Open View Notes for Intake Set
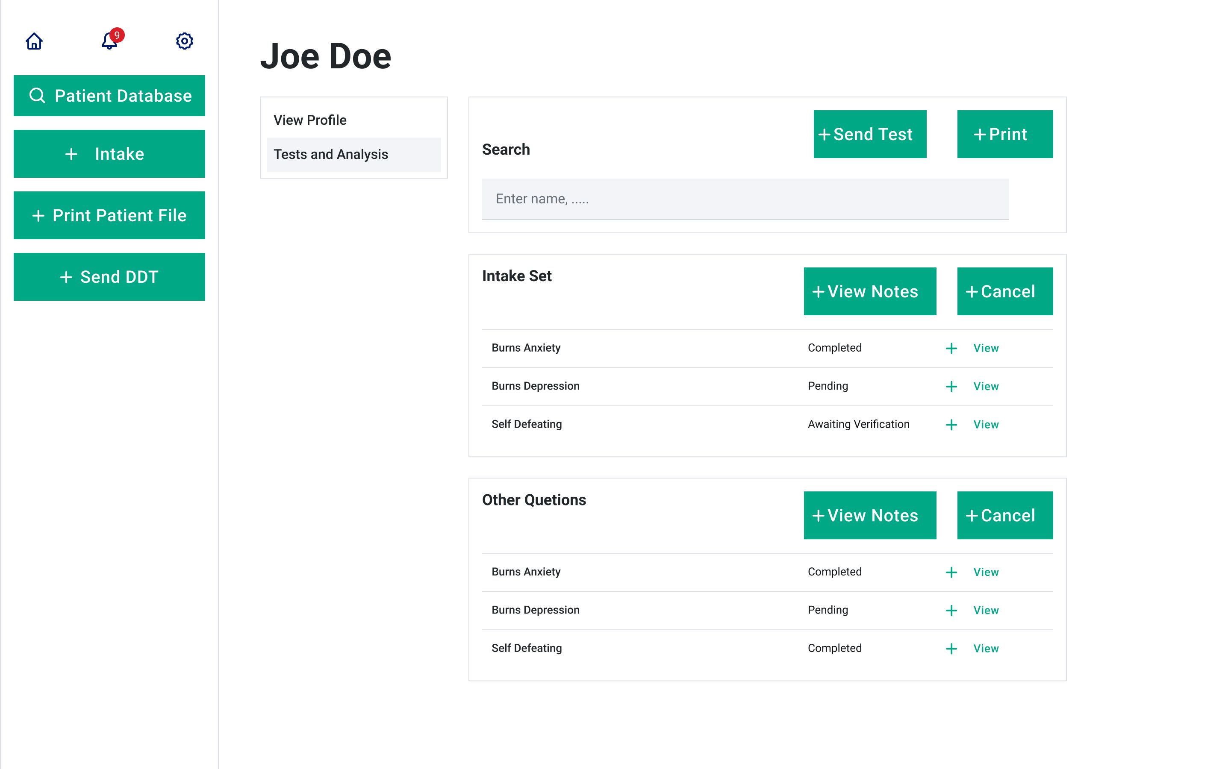The width and height of the screenshot is (1231, 769). (x=869, y=291)
